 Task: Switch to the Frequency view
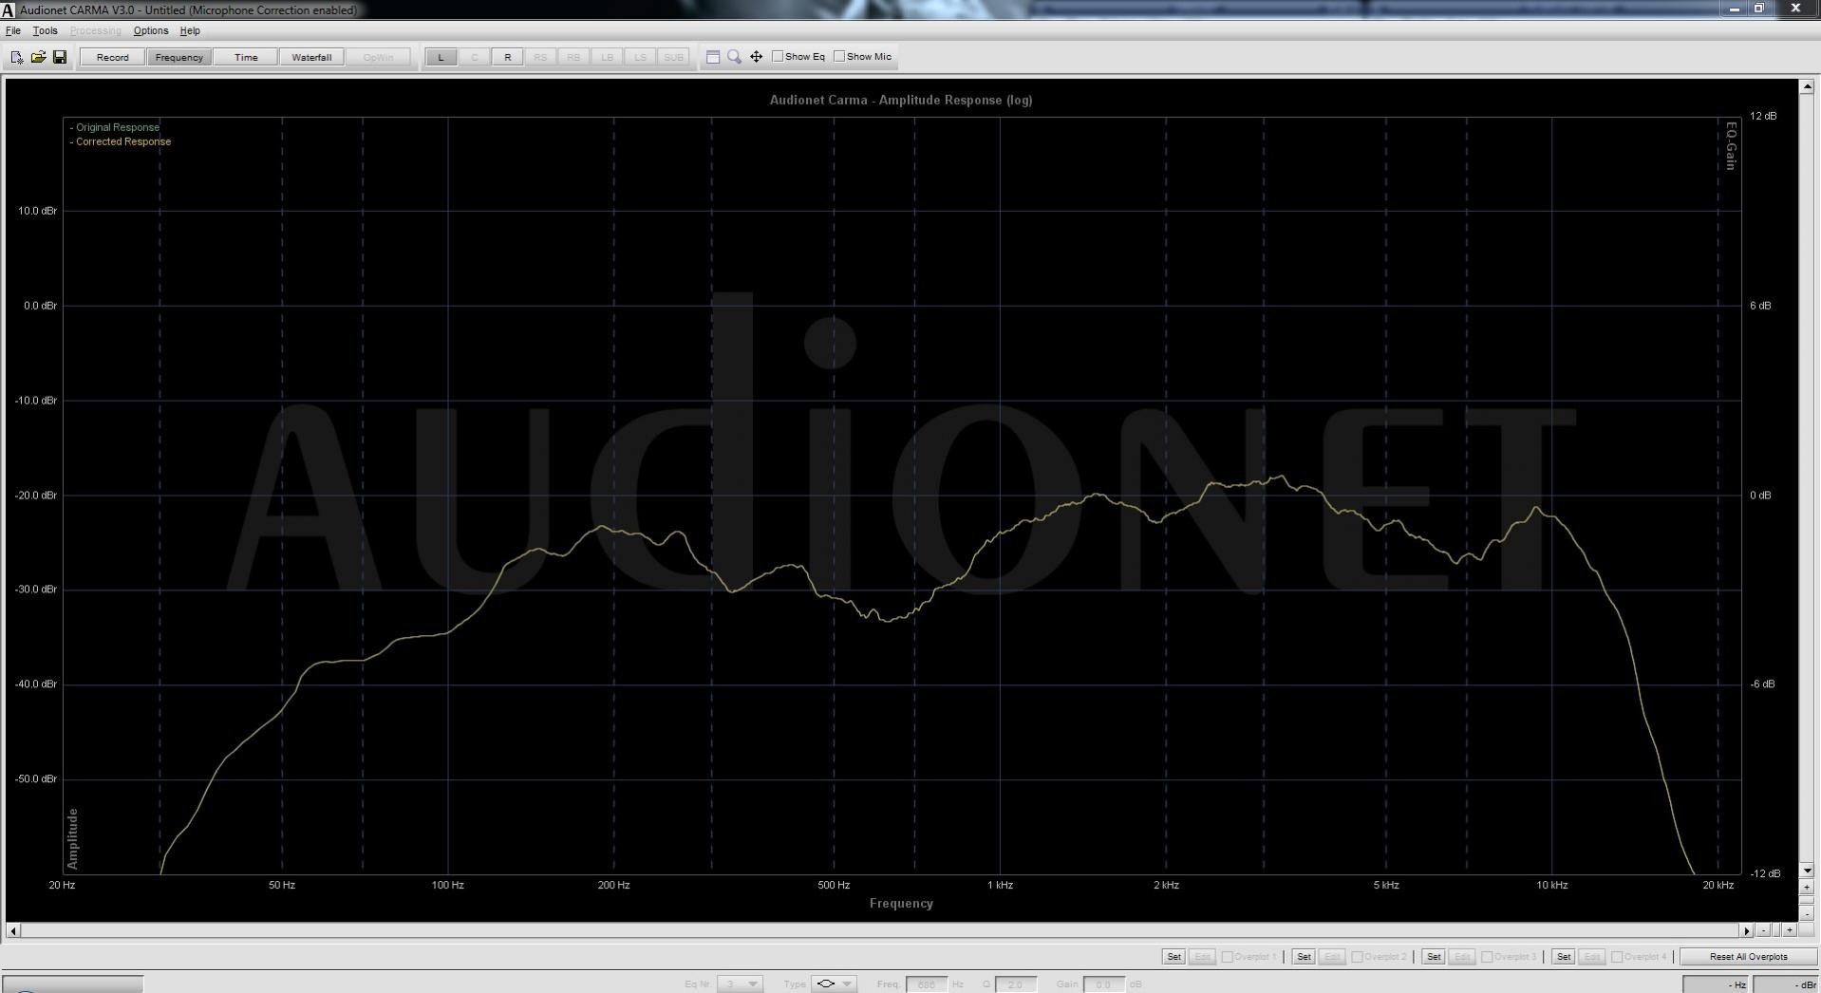coord(178,57)
